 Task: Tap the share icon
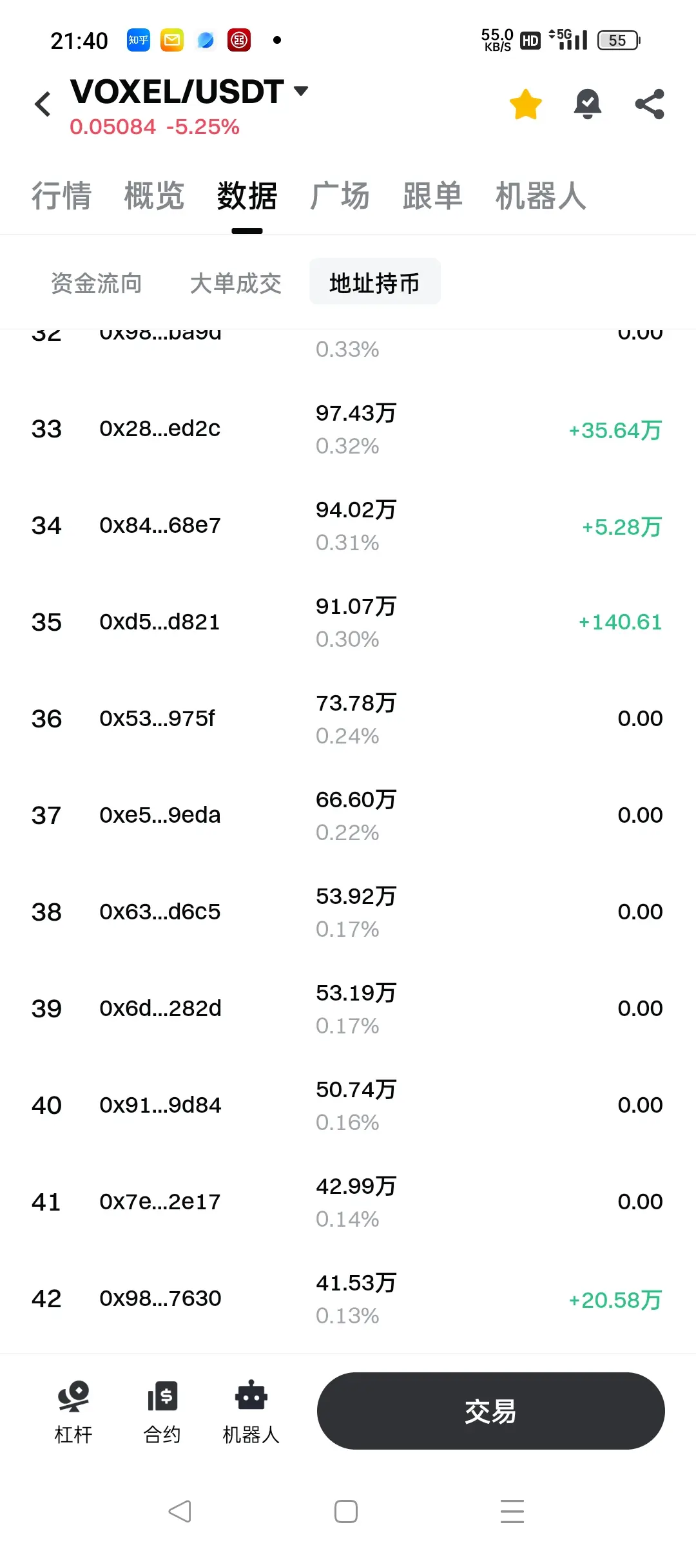(650, 104)
